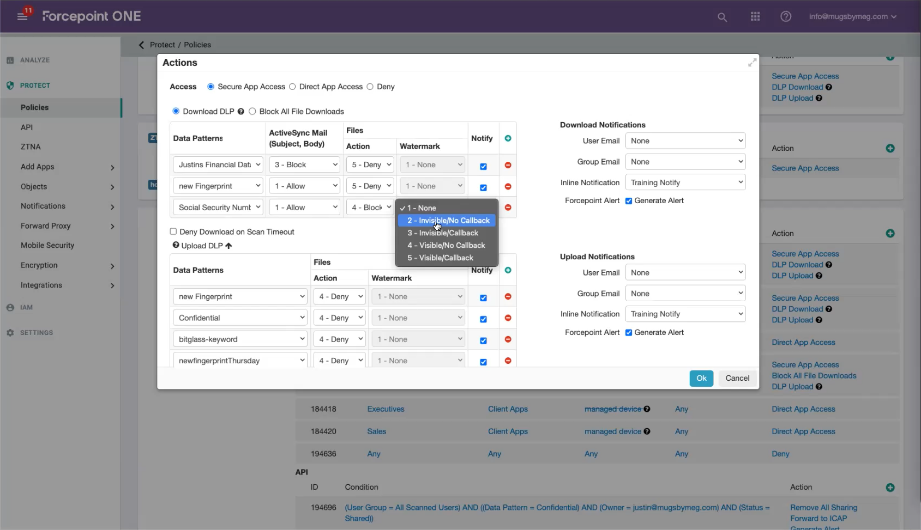Choose 4 - Visible/No Callback watermark option
This screenshot has width=921, height=530.
tap(446, 245)
